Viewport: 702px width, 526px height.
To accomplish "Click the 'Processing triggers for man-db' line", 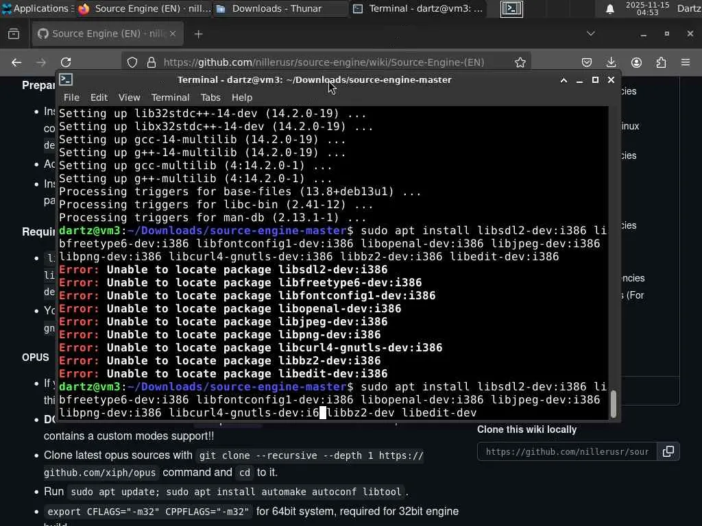I will tap(213, 218).
